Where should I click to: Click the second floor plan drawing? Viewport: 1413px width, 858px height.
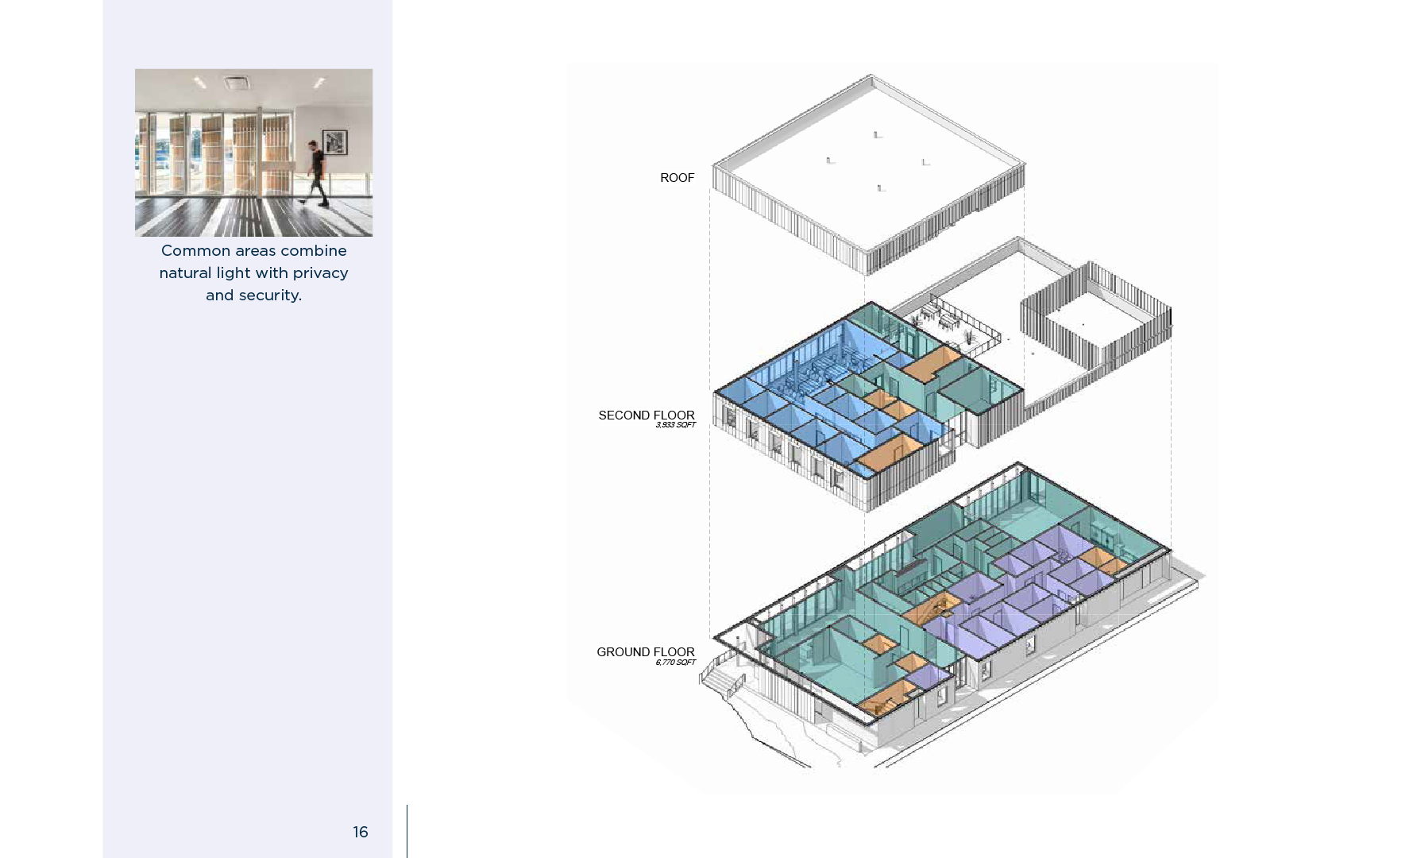[x=943, y=373]
